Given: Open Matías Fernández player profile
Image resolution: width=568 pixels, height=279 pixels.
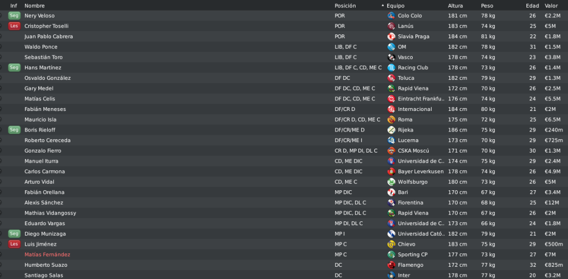Looking at the screenshot, I should [48, 255].
